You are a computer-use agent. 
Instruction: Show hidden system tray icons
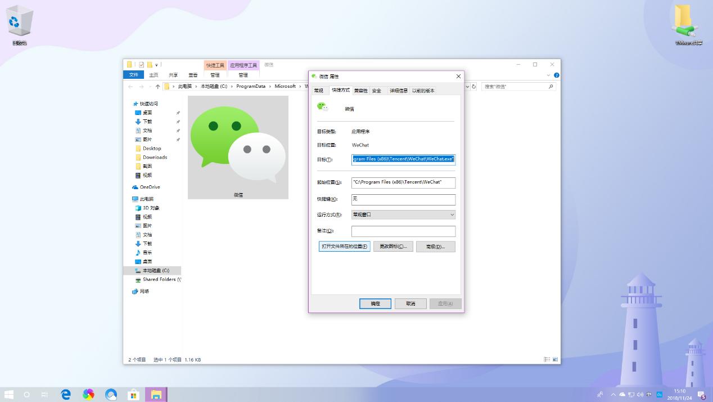click(613, 395)
